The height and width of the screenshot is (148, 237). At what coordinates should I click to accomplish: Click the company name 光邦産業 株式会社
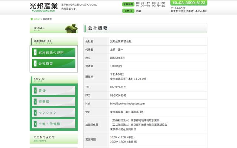coord(121,41)
